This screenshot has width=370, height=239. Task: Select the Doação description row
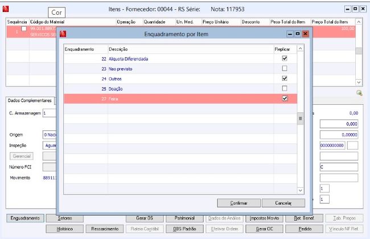(180, 89)
